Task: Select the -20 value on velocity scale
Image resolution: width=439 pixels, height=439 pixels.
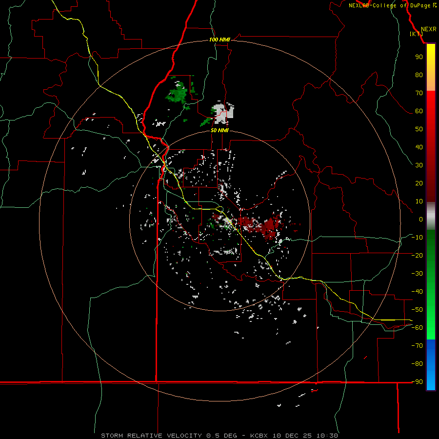Action: [x=417, y=255]
